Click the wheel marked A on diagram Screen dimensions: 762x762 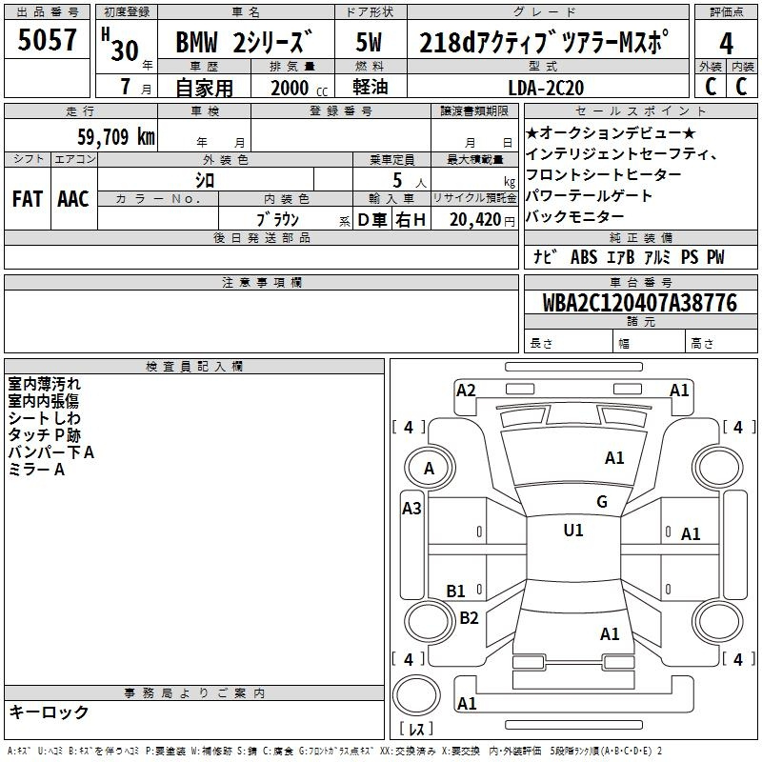coord(429,469)
